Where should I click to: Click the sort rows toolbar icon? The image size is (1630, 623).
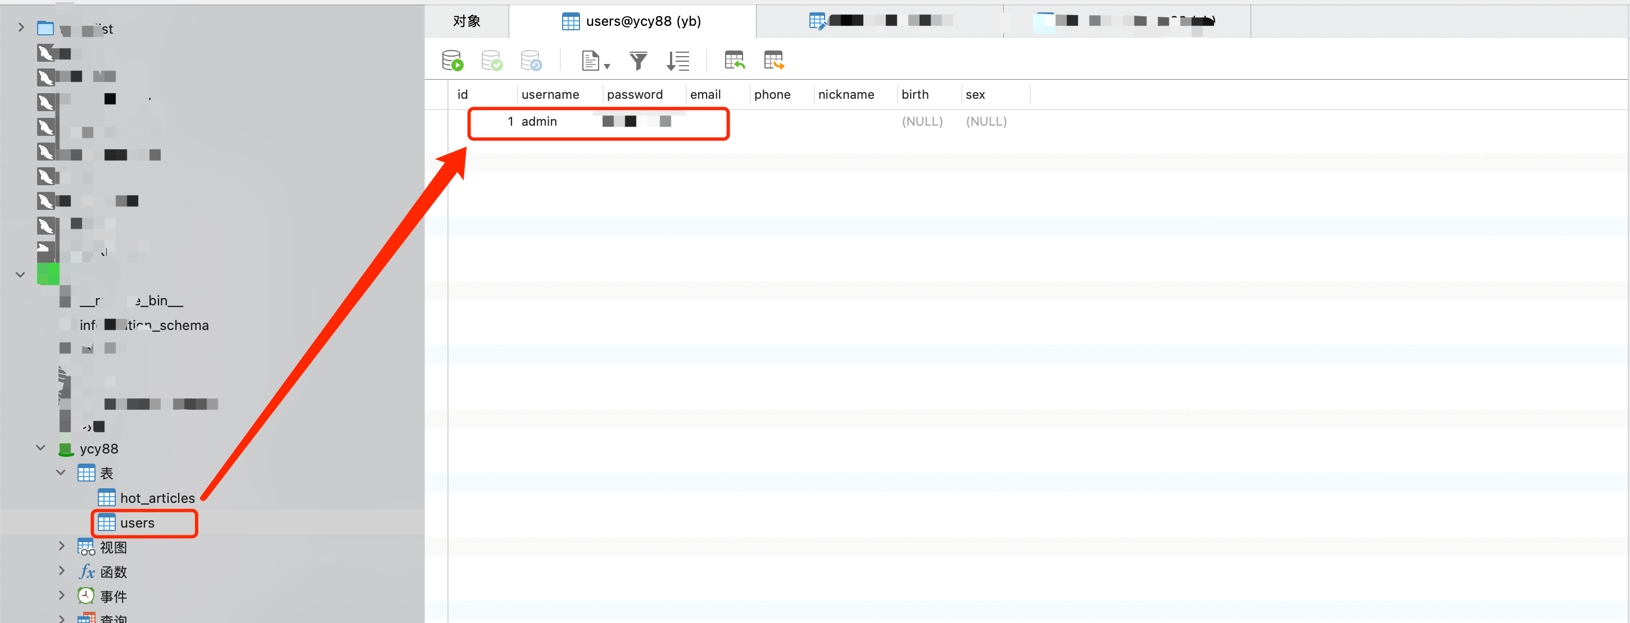(x=678, y=61)
